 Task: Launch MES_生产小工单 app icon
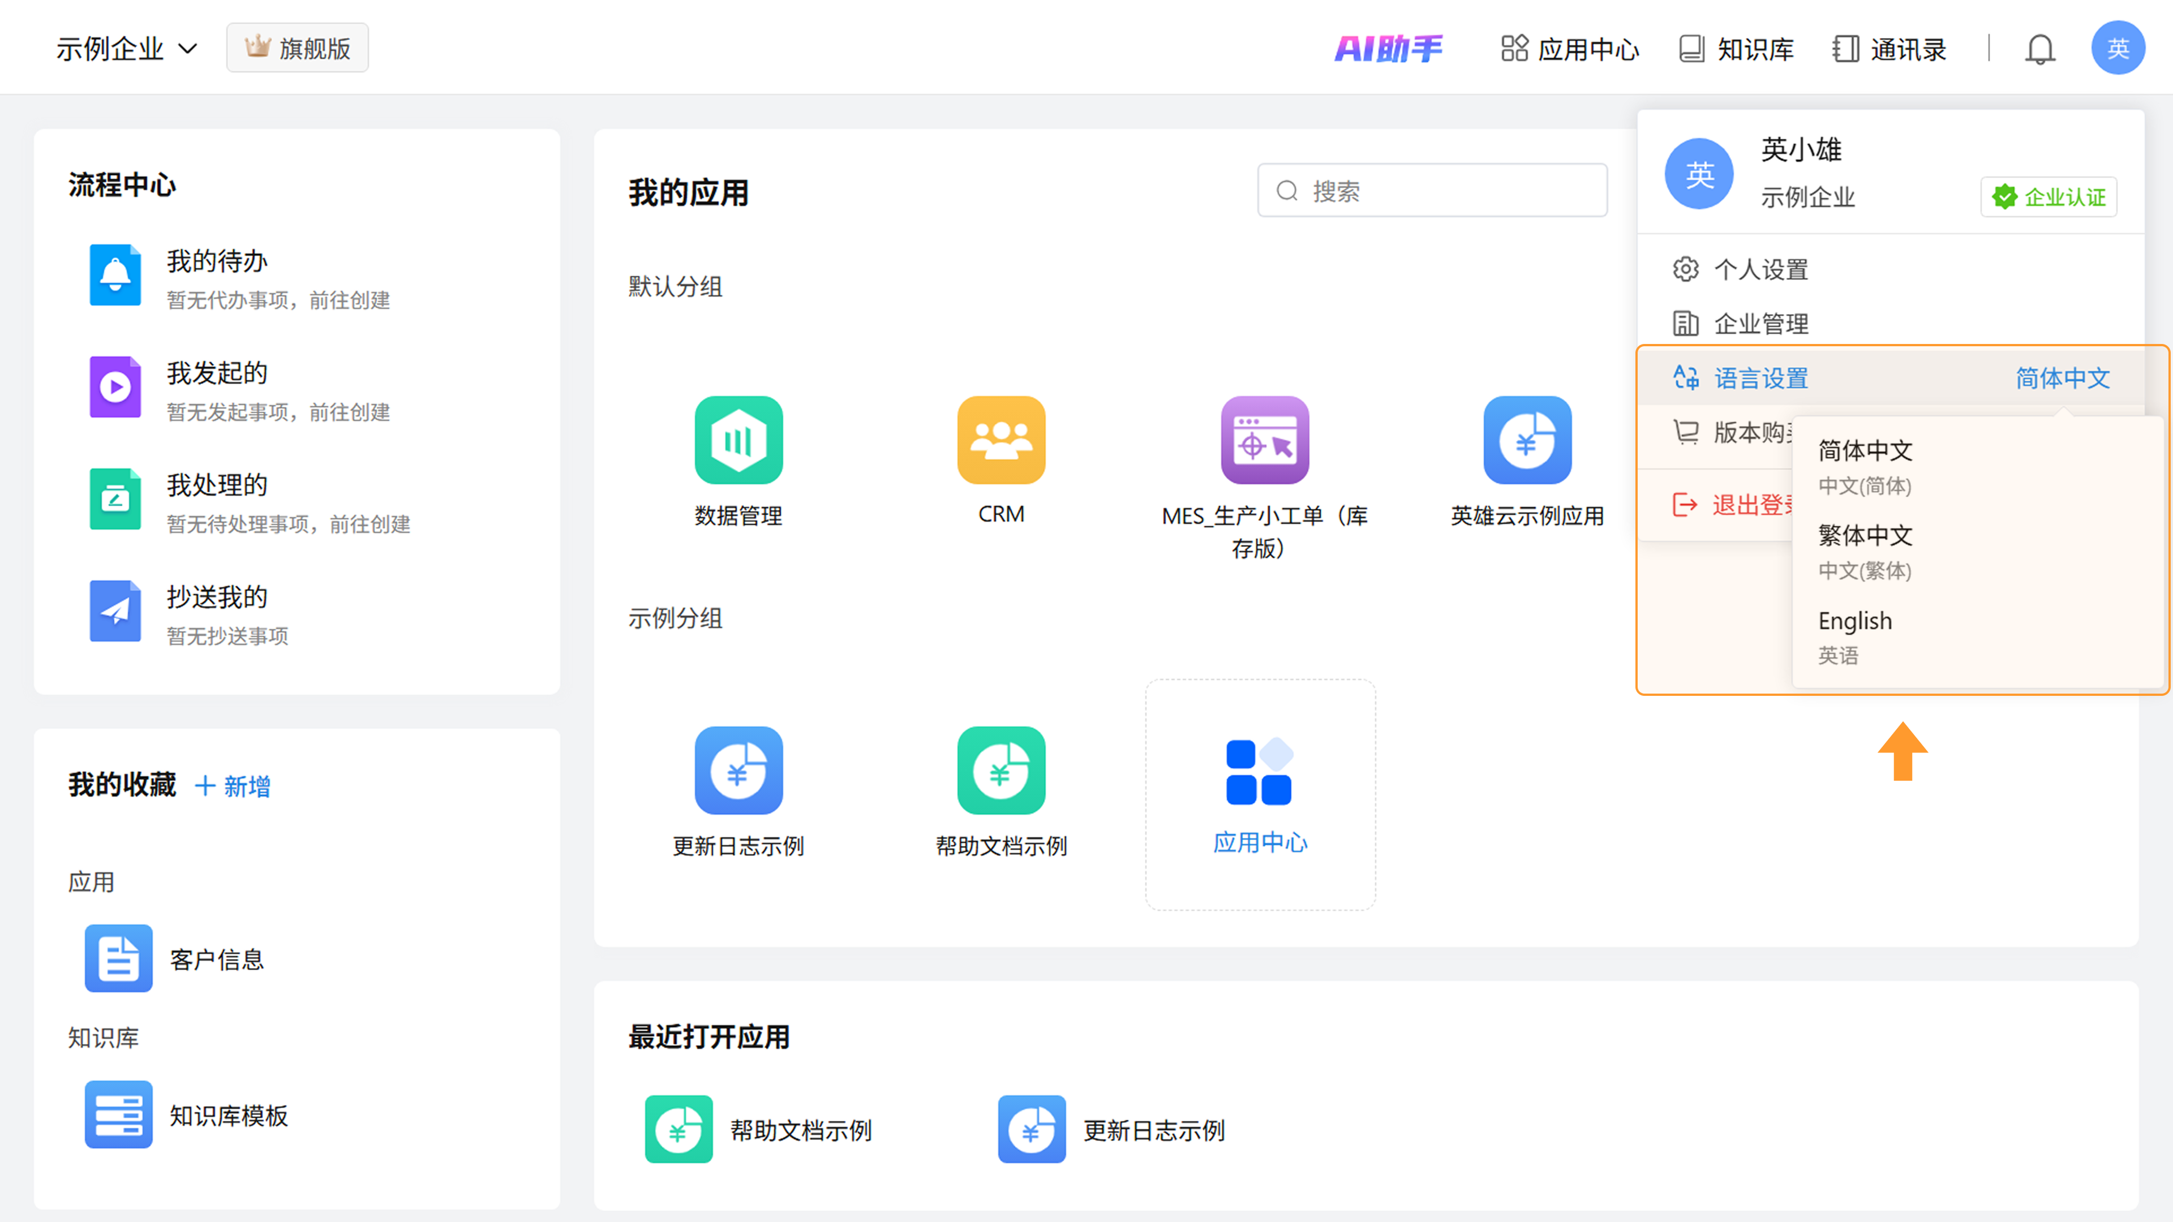(1265, 440)
